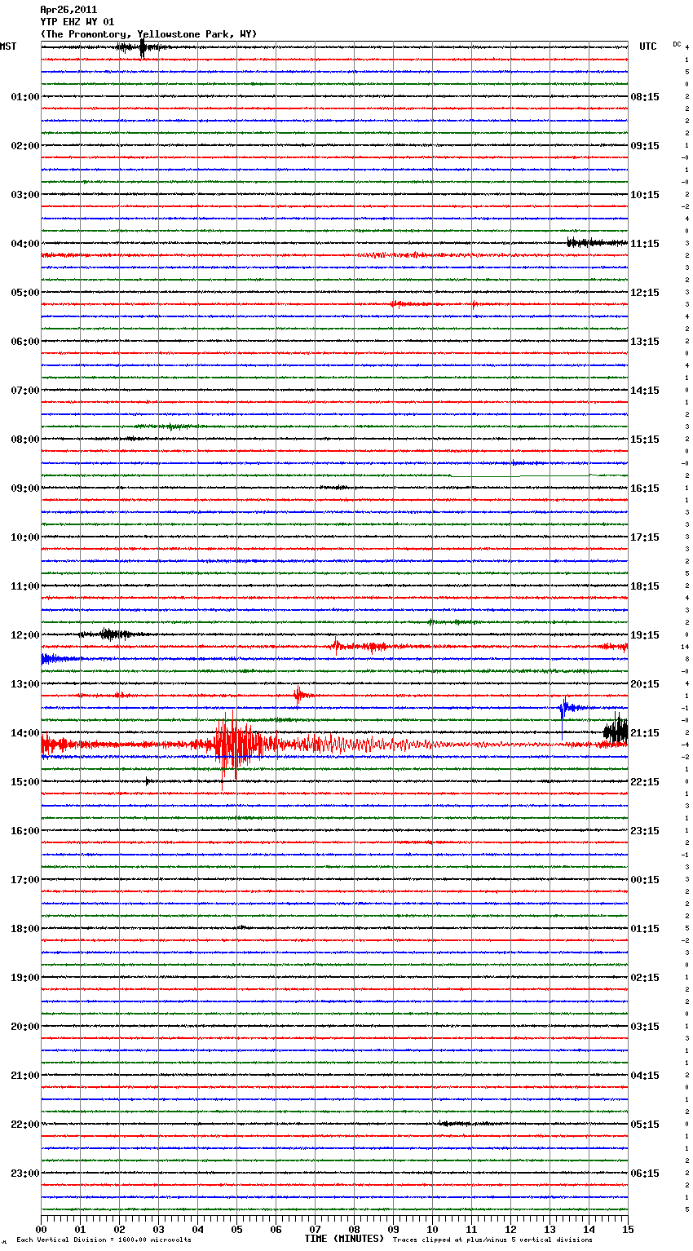Click the 05 minute tick label on x-axis
The image size is (693, 1251).
coord(236,1229)
